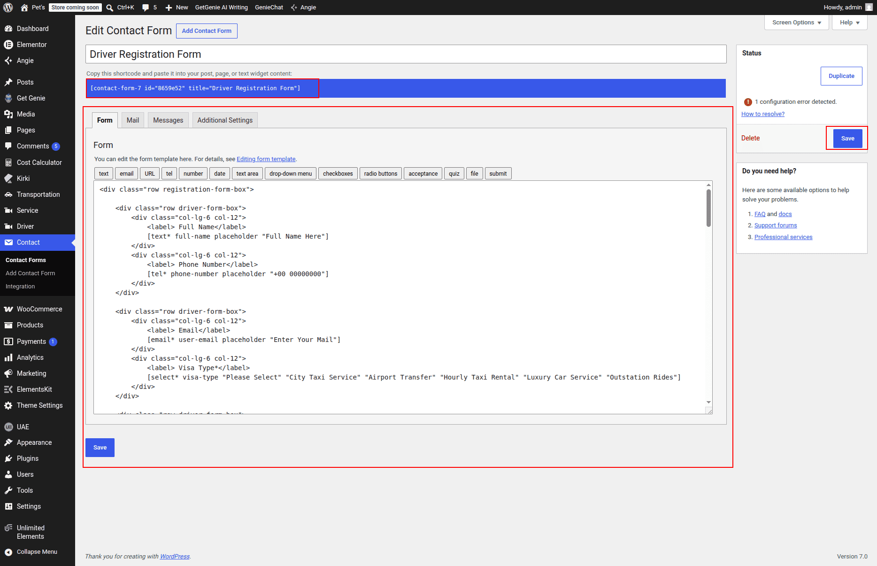Click the Tools wrench icon
877x566 pixels.
pos(8,490)
